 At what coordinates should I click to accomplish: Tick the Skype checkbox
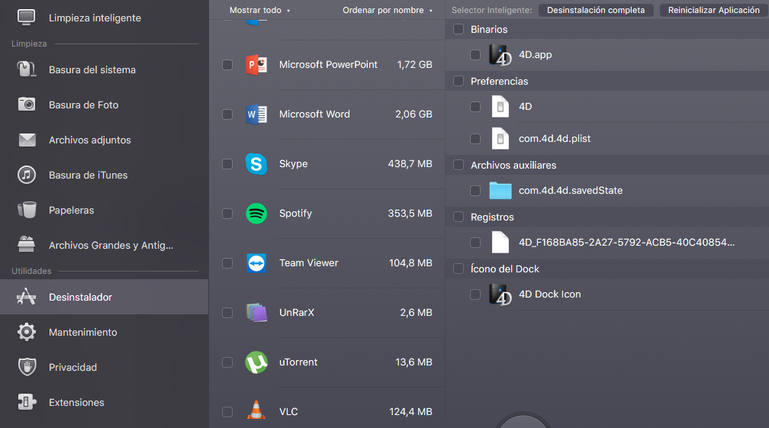(x=227, y=164)
